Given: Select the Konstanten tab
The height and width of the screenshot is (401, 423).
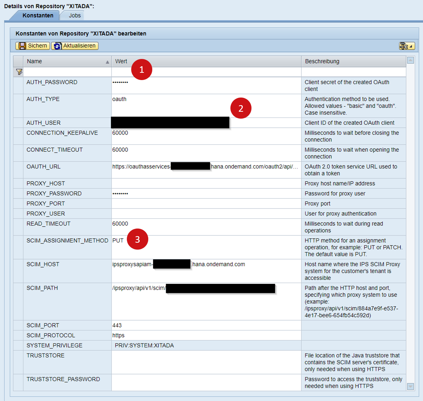Looking at the screenshot, I should [x=38, y=15].
